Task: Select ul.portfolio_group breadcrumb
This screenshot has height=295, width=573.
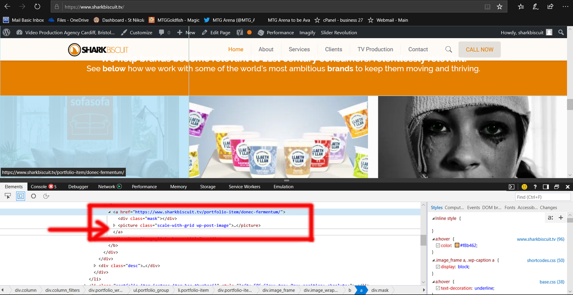Action: tap(151, 290)
